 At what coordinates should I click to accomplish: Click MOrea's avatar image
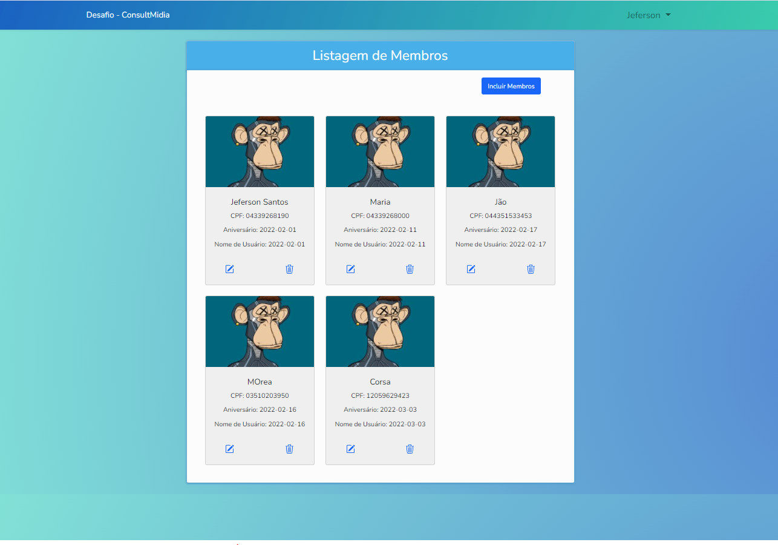coord(260,331)
